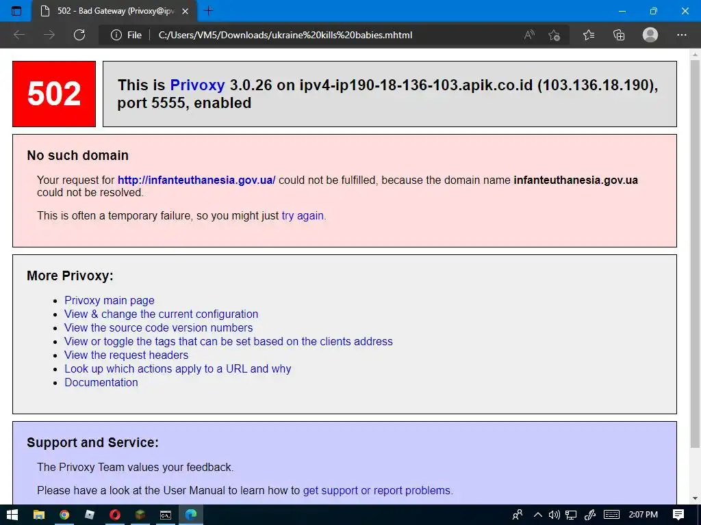Open the touch keyboard icon
Viewport: 701px width, 525px height.
tap(611, 515)
